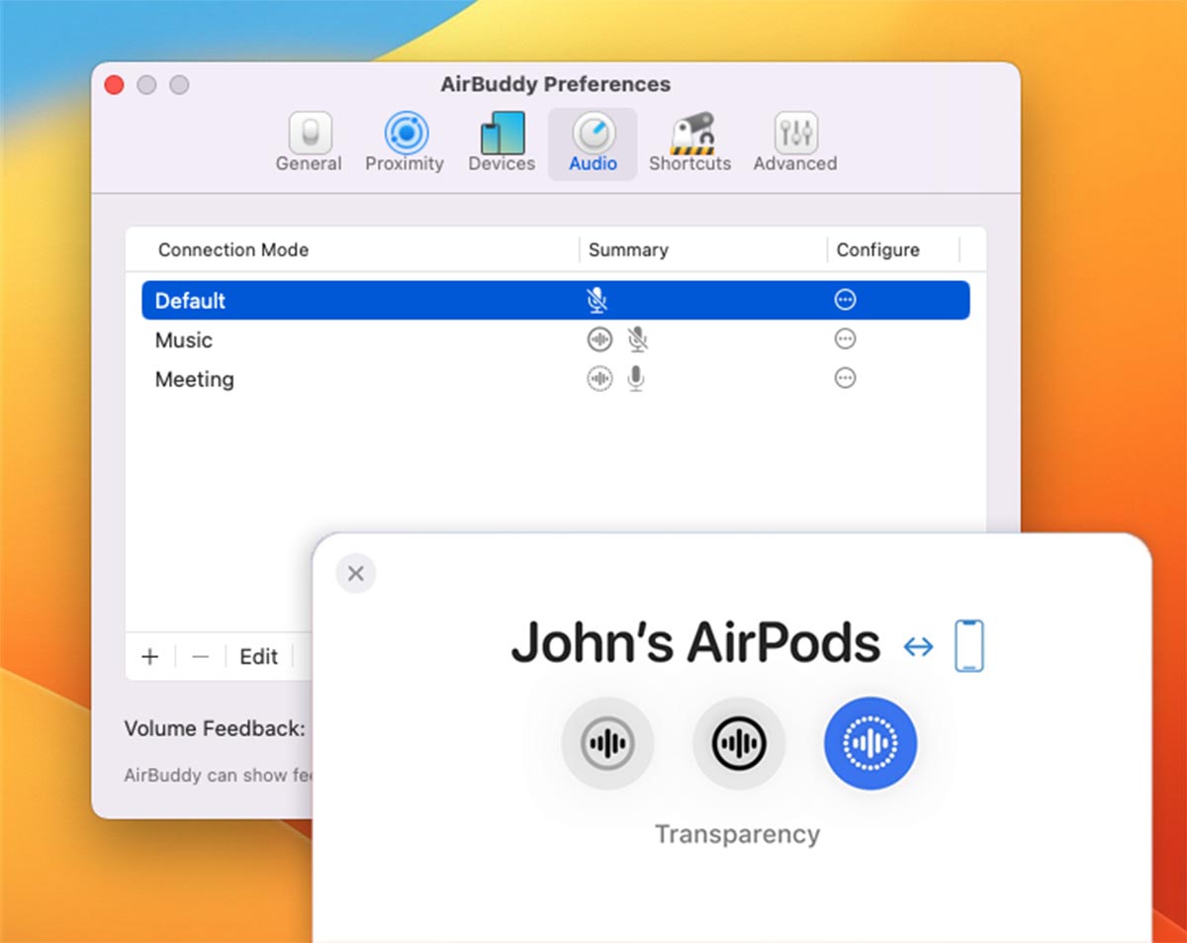Click the muted microphone icon in Music row
The image size is (1187, 943).
pyautogui.click(x=638, y=339)
